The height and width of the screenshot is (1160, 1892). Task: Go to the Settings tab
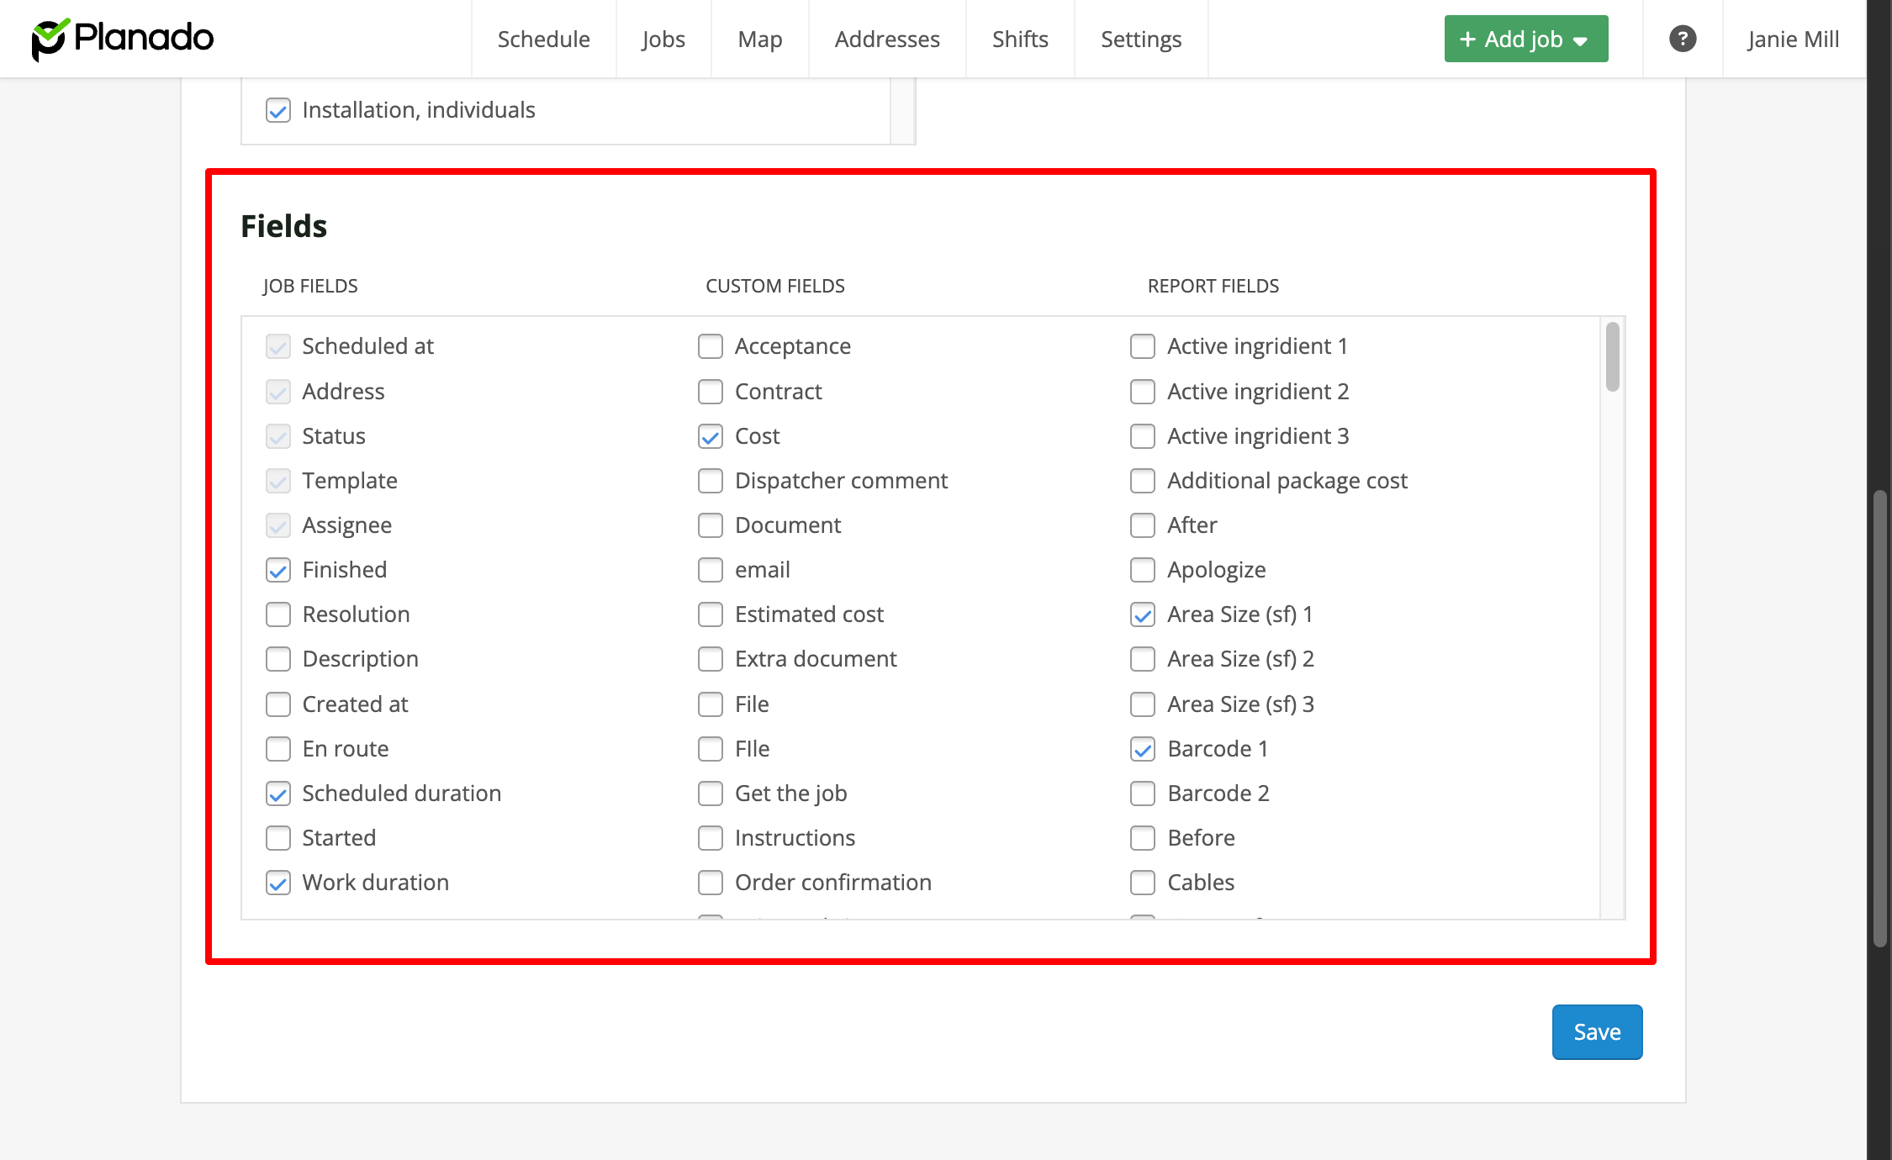pyautogui.click(x=1140, y=39)
